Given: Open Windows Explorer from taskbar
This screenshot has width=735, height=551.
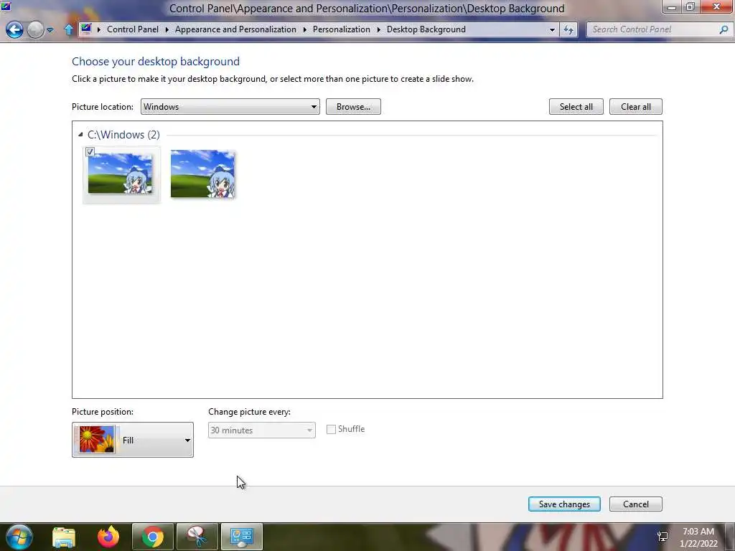Looking at the screenshot, I should [64, 537].
